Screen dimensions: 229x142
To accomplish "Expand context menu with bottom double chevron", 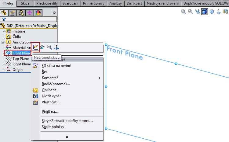I will point(67,137).
